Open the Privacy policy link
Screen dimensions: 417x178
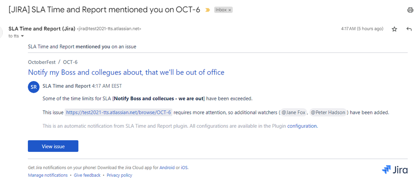pyautogui.click(x=119, y=175)
